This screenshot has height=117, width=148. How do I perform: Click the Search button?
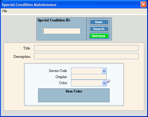click(99, 29)
